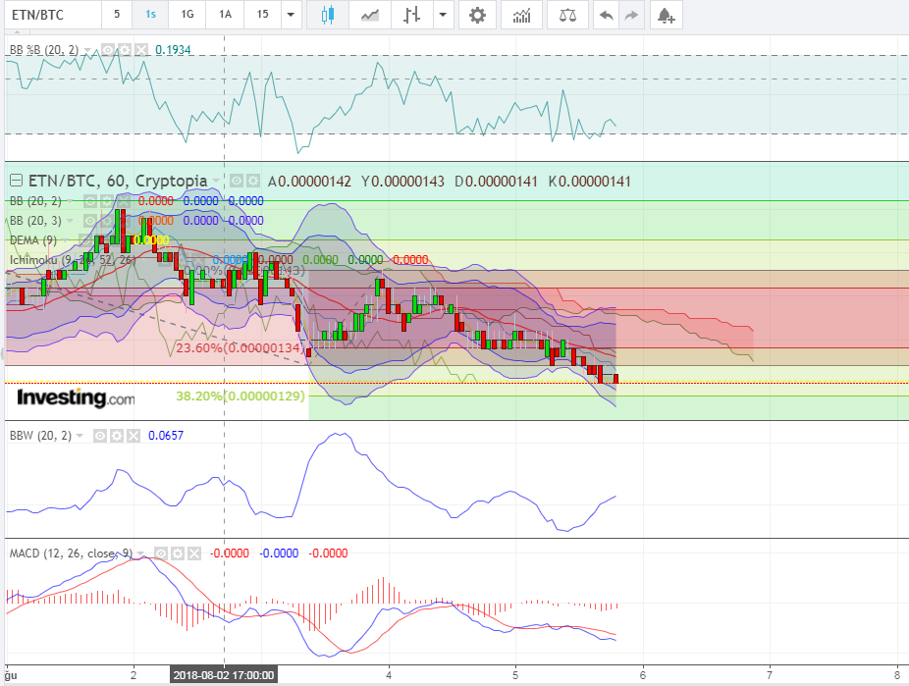Redo the chart action
Viewport: 909px width, 686px height.
click(x=631, y=15)
